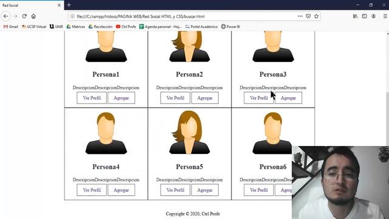Open the Firefox hamburger menu
389x219 pixels.
point(385,16)
